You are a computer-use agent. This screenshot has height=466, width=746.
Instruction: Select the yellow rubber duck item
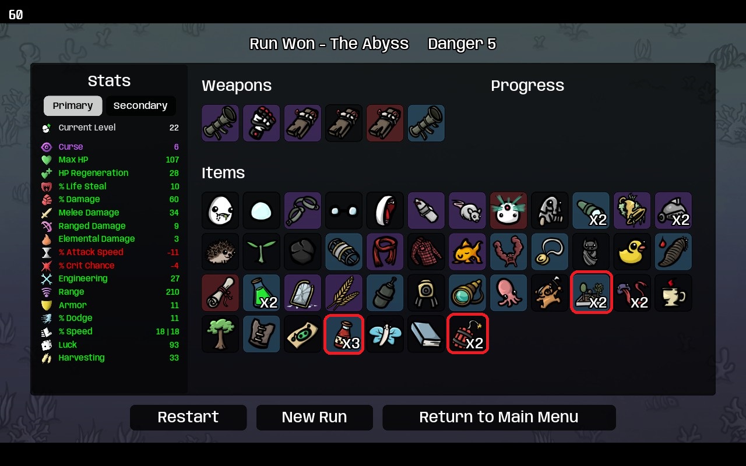tap(632, 252)
